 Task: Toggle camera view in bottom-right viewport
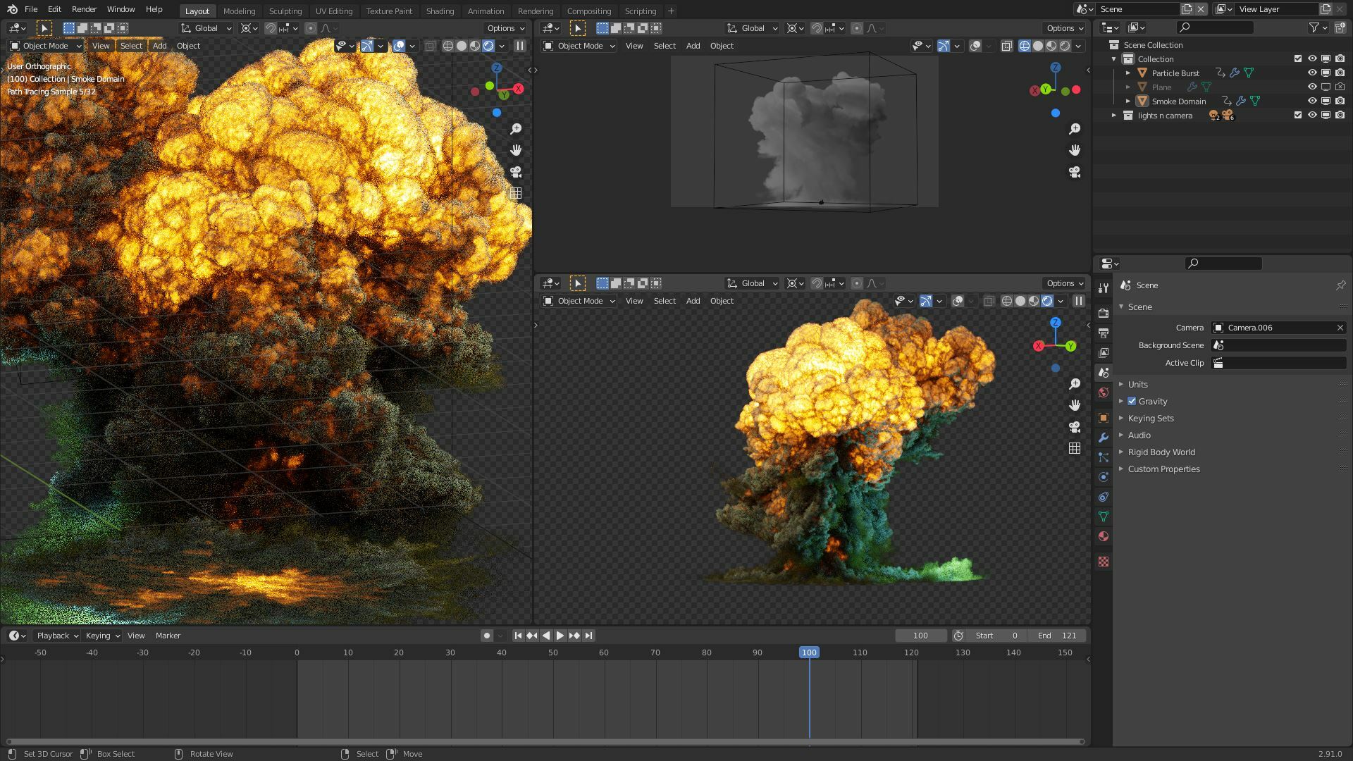pos(1074,427)
